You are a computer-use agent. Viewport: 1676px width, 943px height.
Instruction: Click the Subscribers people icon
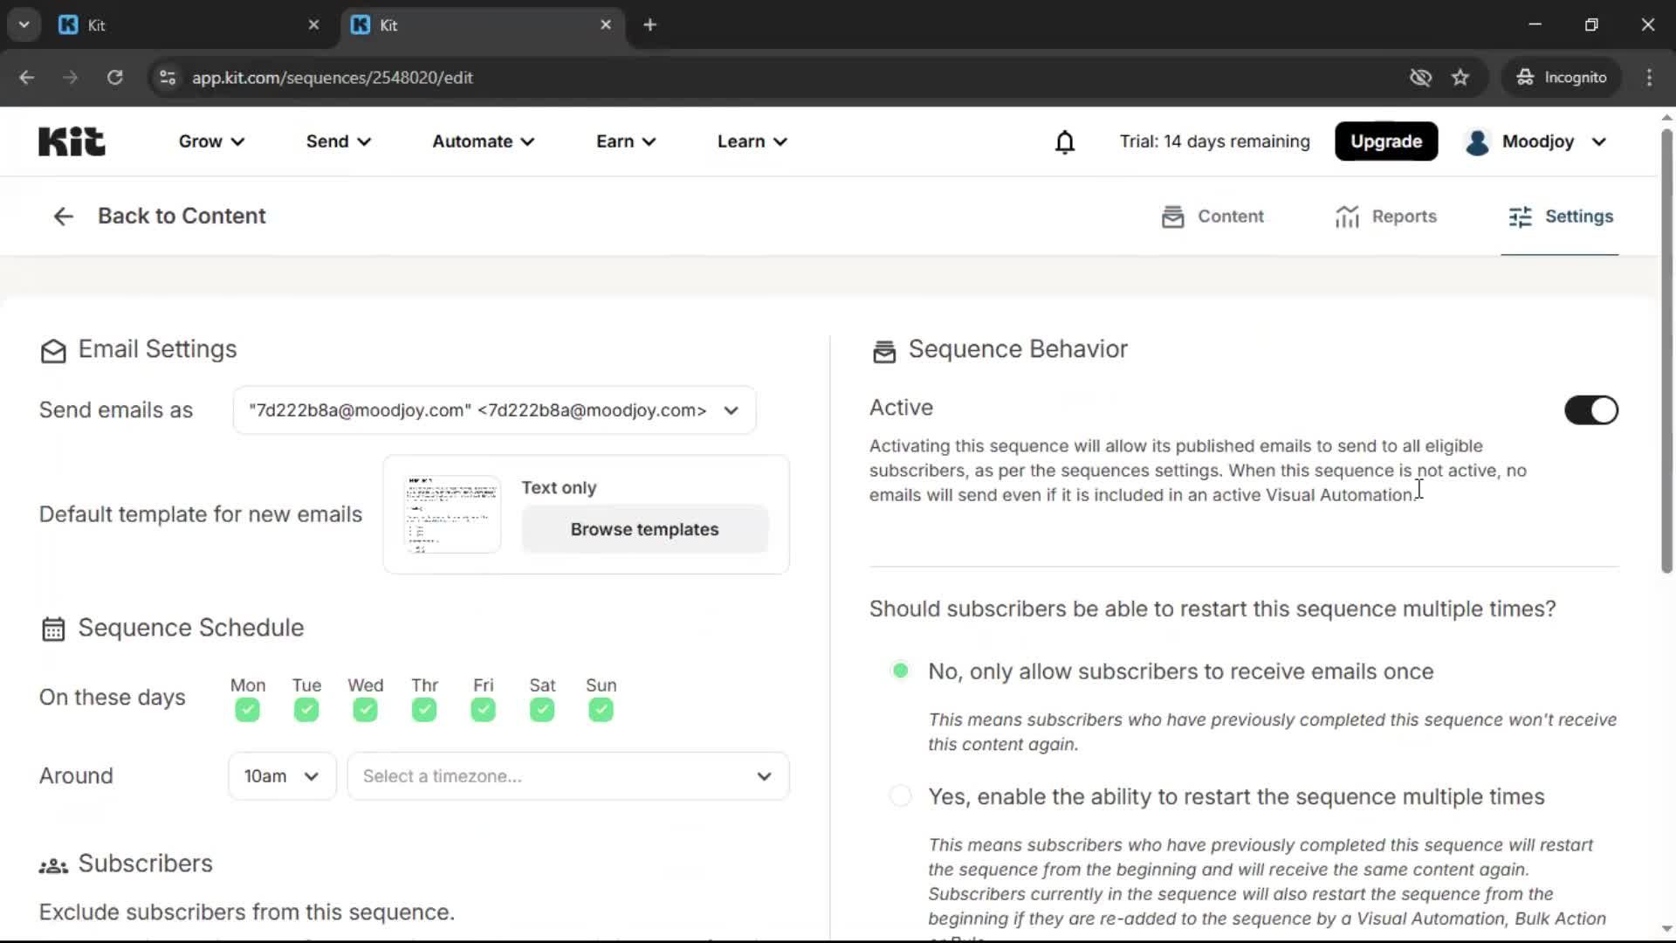coord(51,864)
